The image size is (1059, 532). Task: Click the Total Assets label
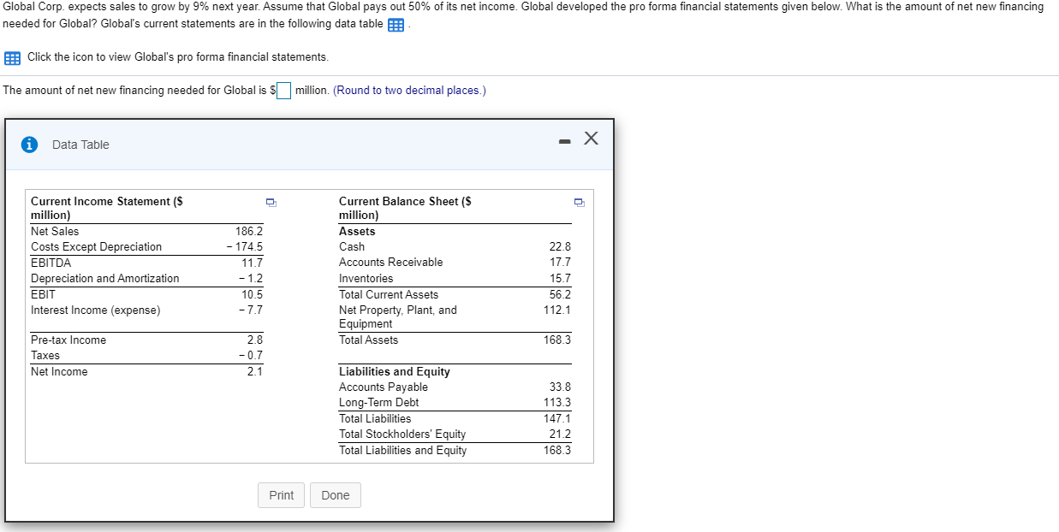[x=369, y=340]
